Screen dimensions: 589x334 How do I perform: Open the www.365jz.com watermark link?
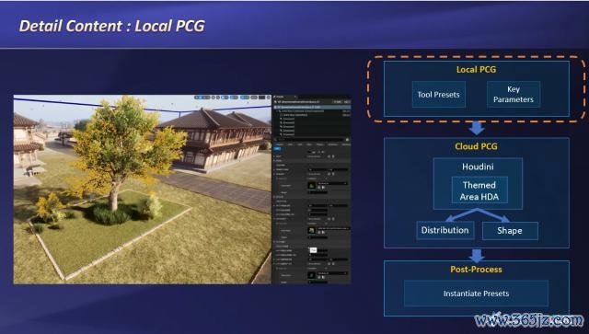pyautogui.click(x=529, y=320)
